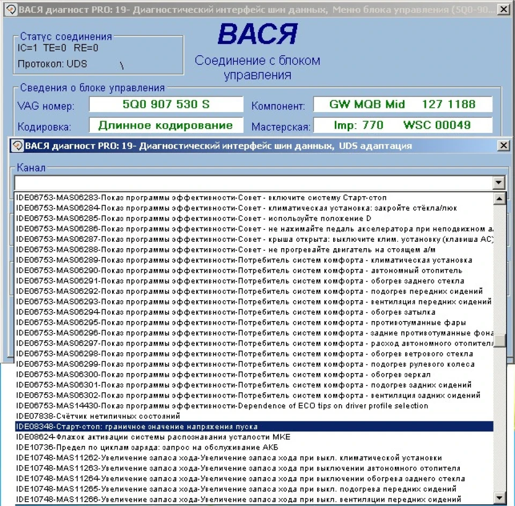The height and width of the screenshot is (506, 515).
Task: Select MAS06299 подогрев рулевого колеса entry
Action: point(254,364)
